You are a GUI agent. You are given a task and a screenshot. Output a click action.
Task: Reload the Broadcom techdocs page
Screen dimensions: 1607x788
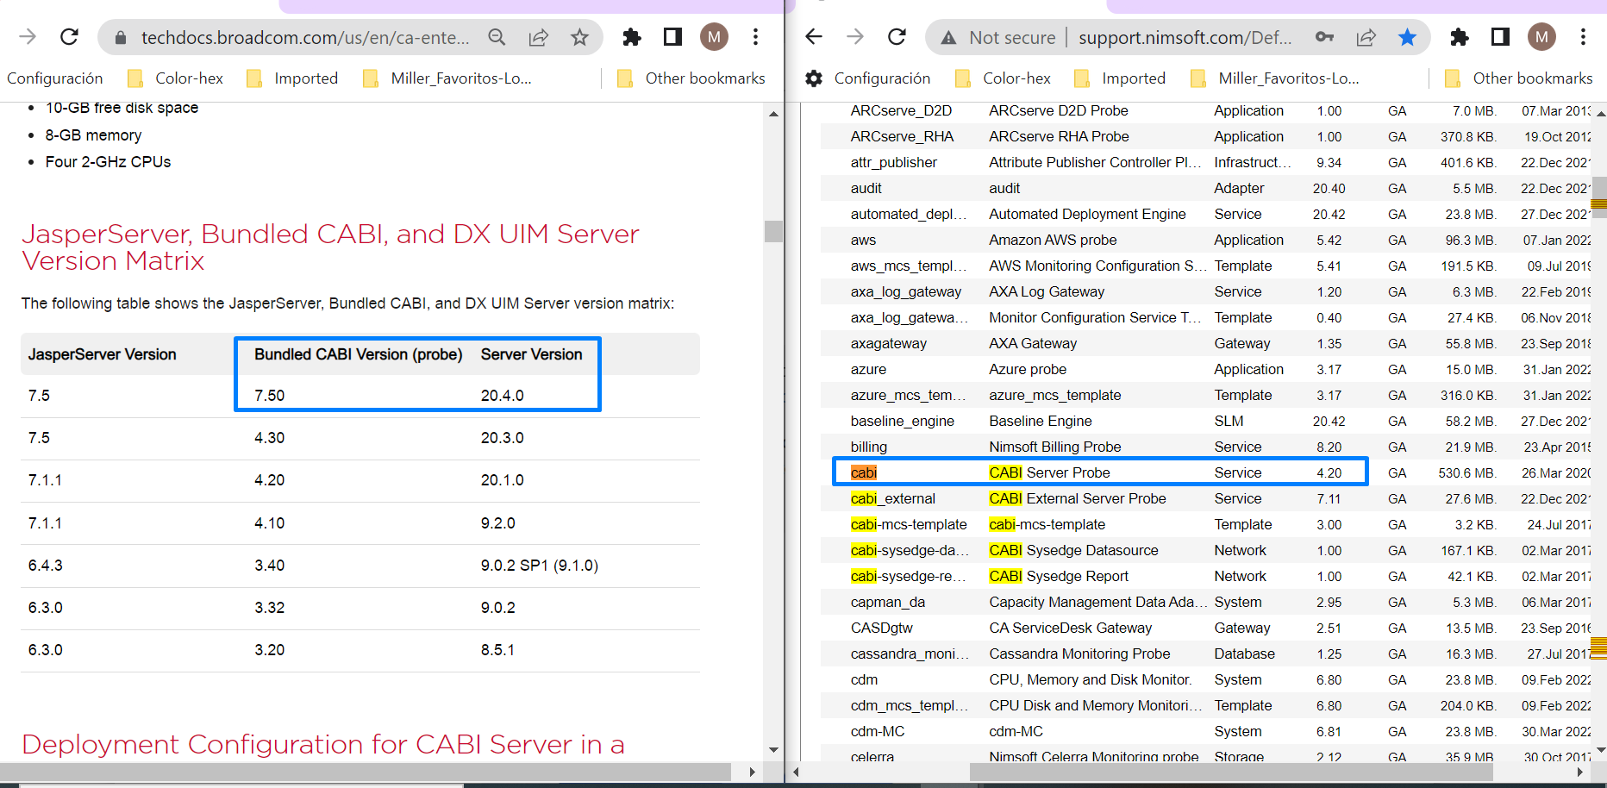69,36
